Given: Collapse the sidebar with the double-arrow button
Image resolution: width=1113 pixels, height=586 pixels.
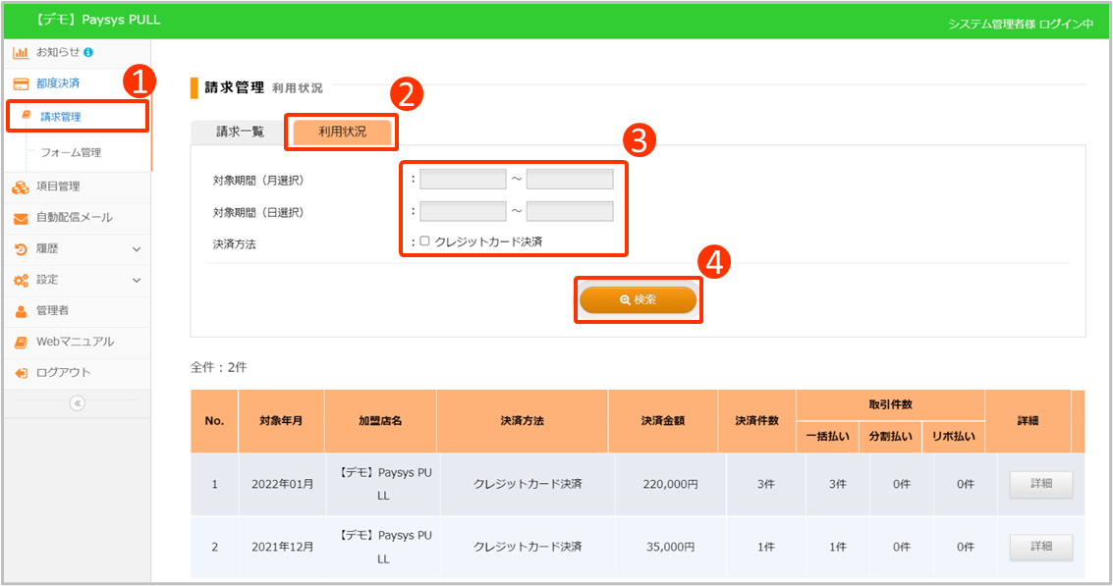Looking at the screenshot, I should (78, 403).
